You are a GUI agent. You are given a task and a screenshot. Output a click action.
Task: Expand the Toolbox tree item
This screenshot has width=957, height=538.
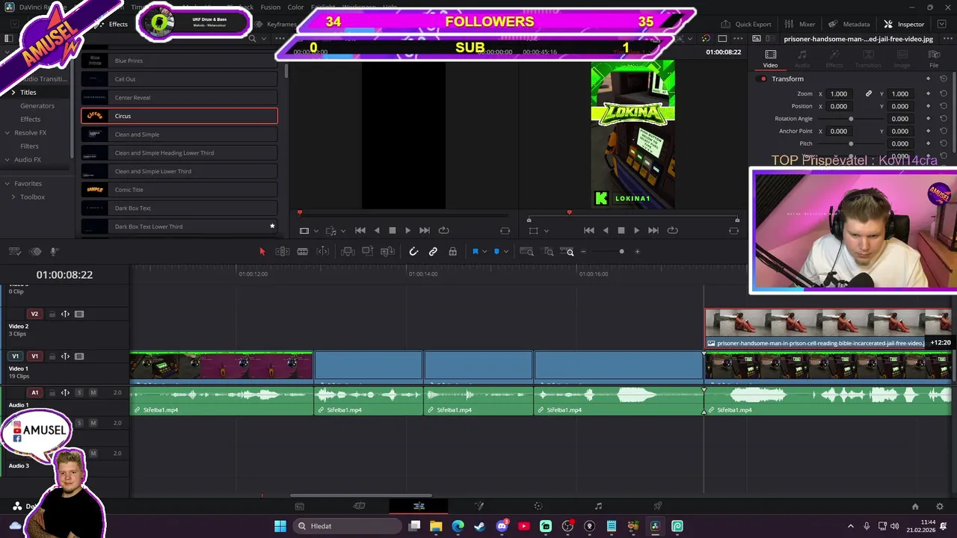(x=13, y=197)
